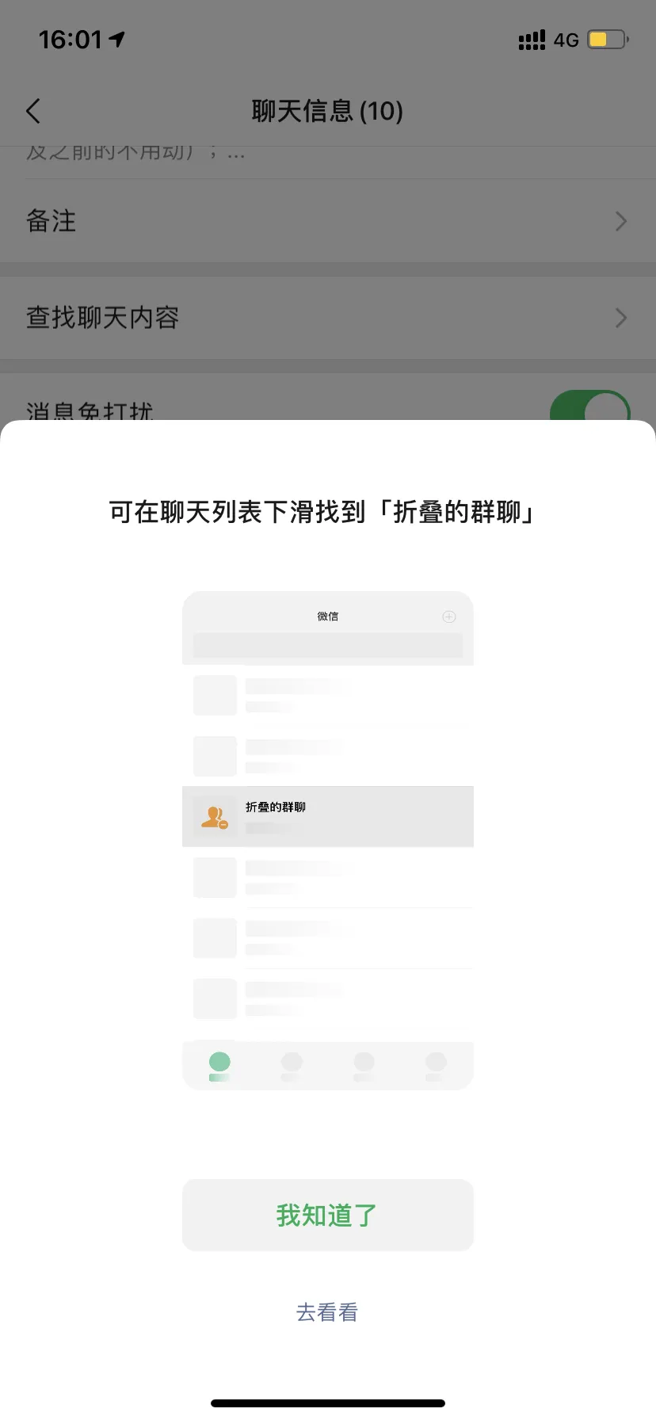Image resolution: width=656 pixels, height=1420 pixels.
Task: Open the 备注 settings row
Action: [x=328, y=221]
